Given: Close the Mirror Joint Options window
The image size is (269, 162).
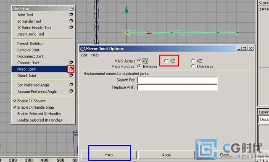Looking at the screenshot, I should 251,48.
